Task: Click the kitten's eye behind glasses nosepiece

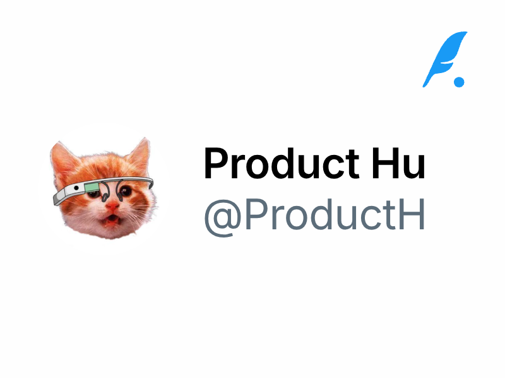Action: [x=125, y=192]
